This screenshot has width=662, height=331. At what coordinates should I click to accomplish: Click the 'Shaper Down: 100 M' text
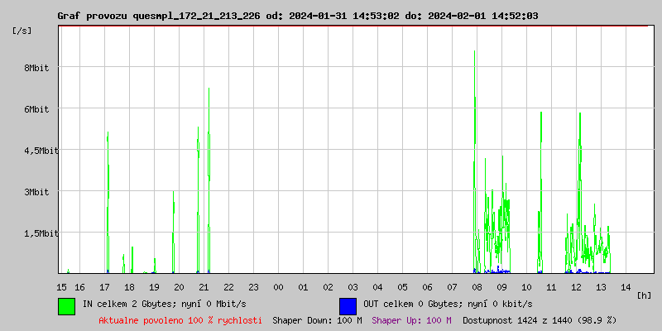pyautogui.click(x=317, y=320)
